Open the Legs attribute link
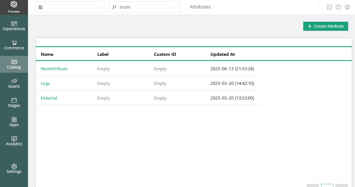The image size is (355, 187). point(45,83)
